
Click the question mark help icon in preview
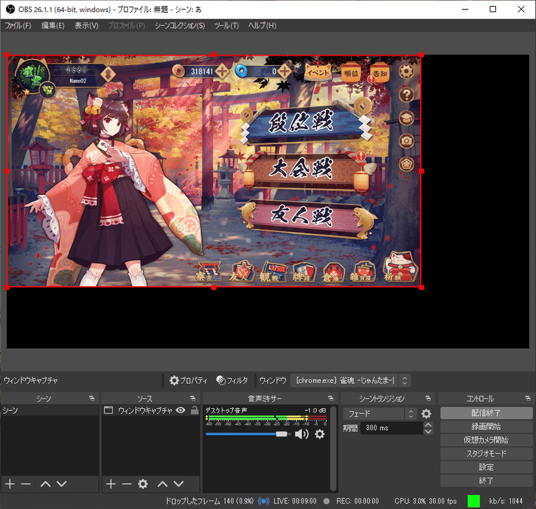[406, 94]
